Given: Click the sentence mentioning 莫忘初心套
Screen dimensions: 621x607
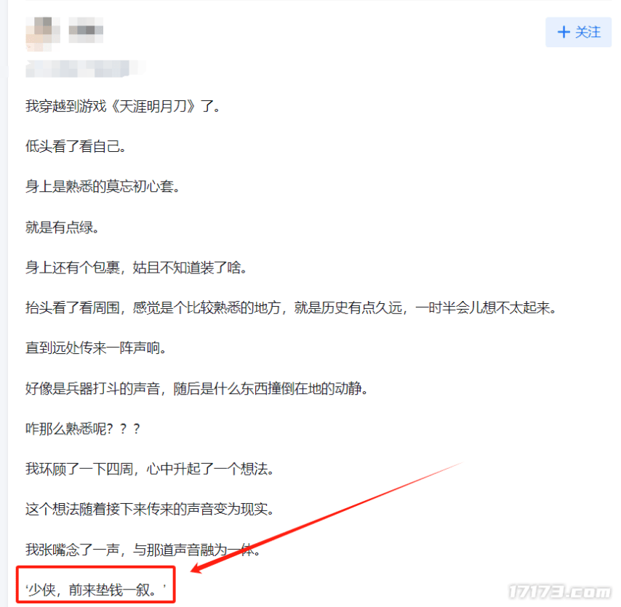Looking at the screenshot, I should [103, 187].
